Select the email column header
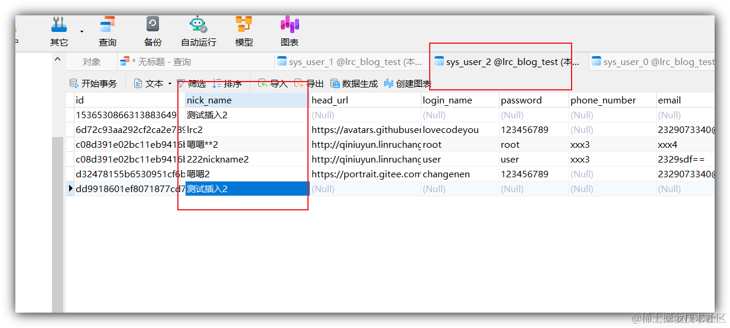This screenshot has height=328, width=730. click(x=686, y=100)
